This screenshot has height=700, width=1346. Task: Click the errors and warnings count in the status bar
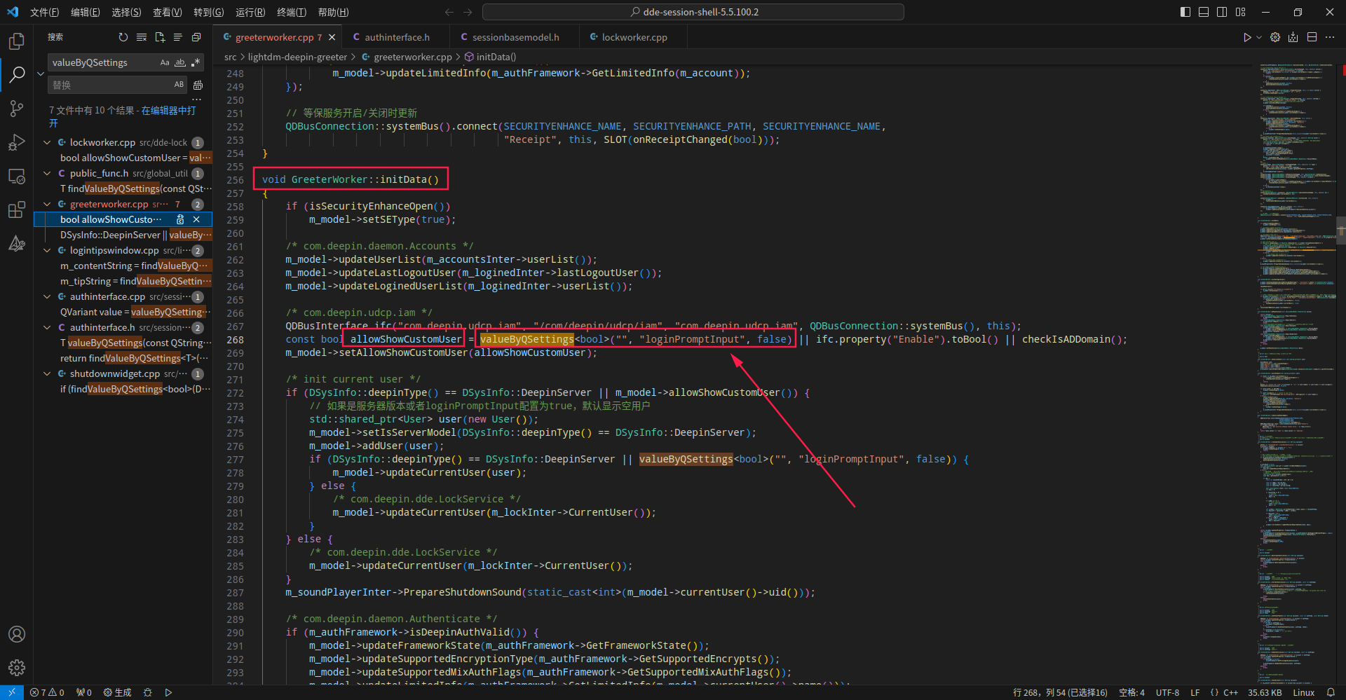coord(47,692)
